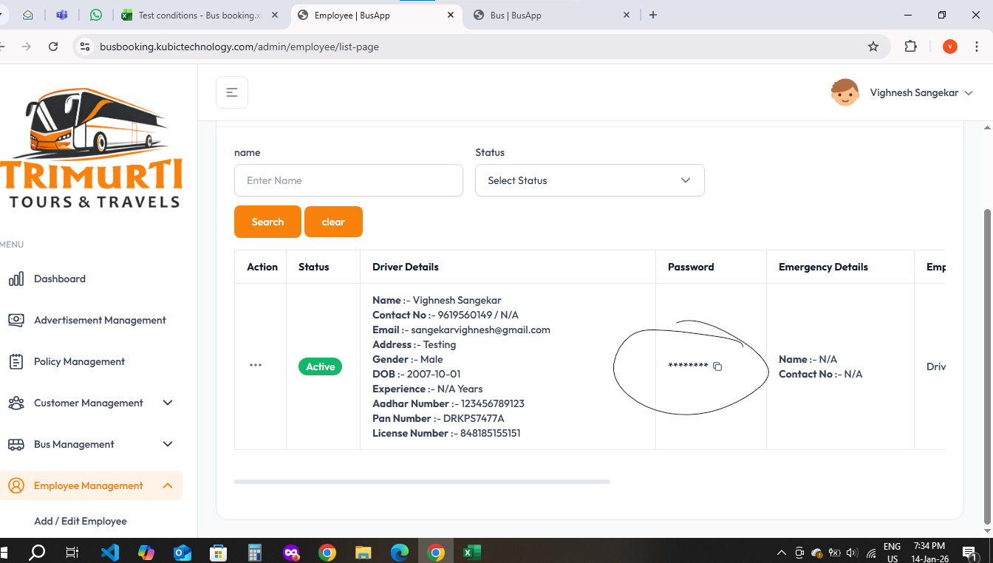Click the Password column header
Image resolution: width=993 pixels, height=563 pixels.
tap(691, 267)
